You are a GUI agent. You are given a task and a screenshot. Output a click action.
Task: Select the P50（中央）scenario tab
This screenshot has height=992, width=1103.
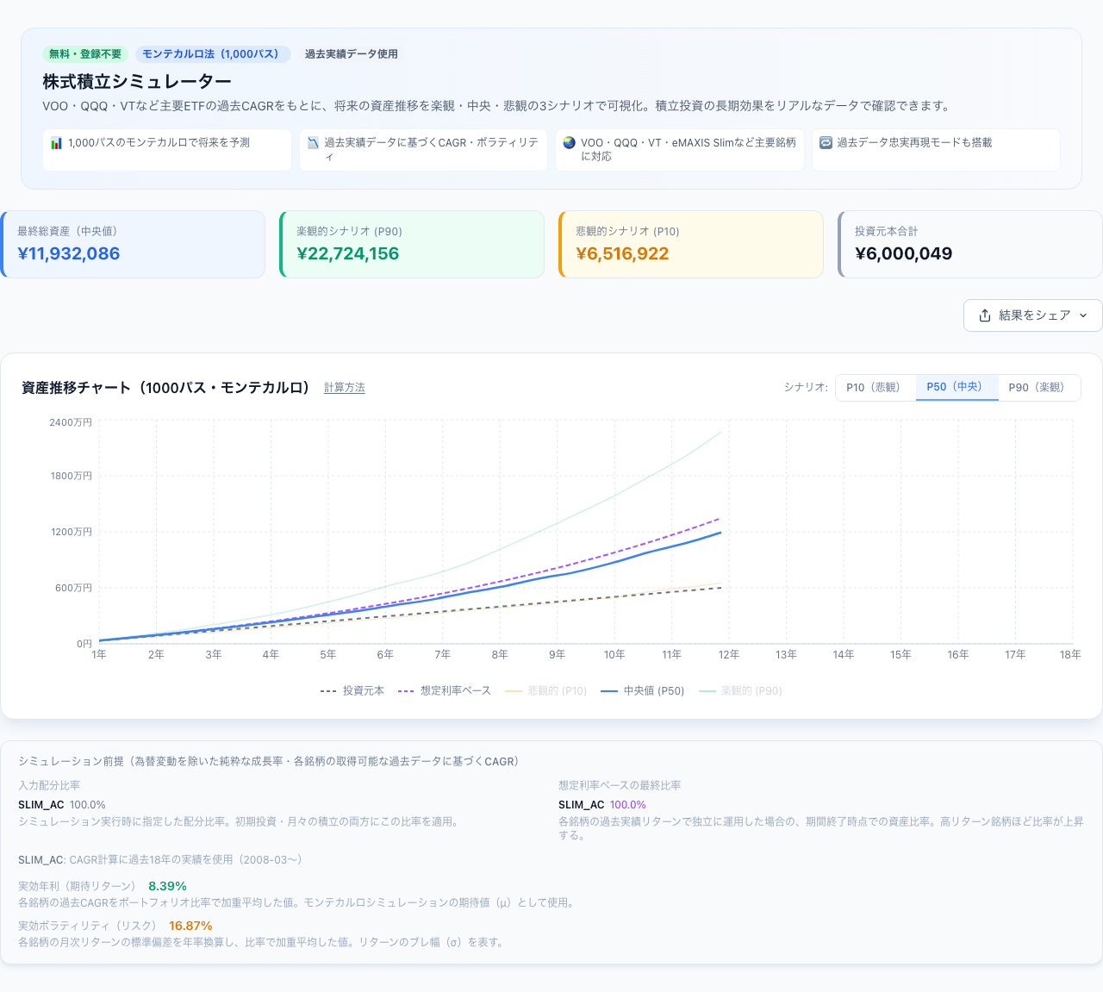(x=957, y=388)
